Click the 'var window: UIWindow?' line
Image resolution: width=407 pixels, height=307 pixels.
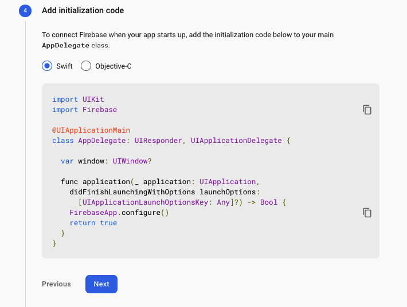106,161
